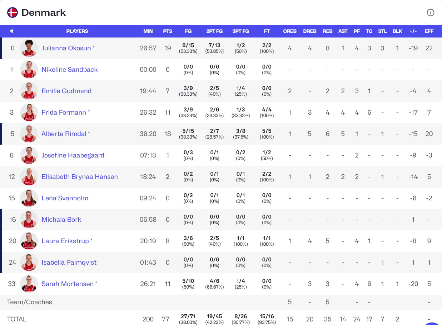Click Isabella Palmqvist name link
This screenshot has width=442, height=325.
(69, 262)
